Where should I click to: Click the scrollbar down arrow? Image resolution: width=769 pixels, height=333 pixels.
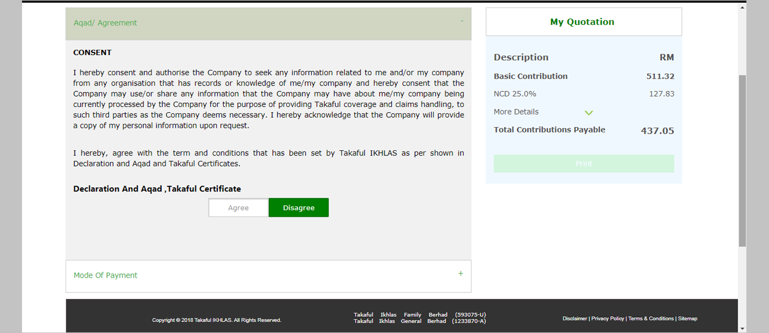point(742,328)
